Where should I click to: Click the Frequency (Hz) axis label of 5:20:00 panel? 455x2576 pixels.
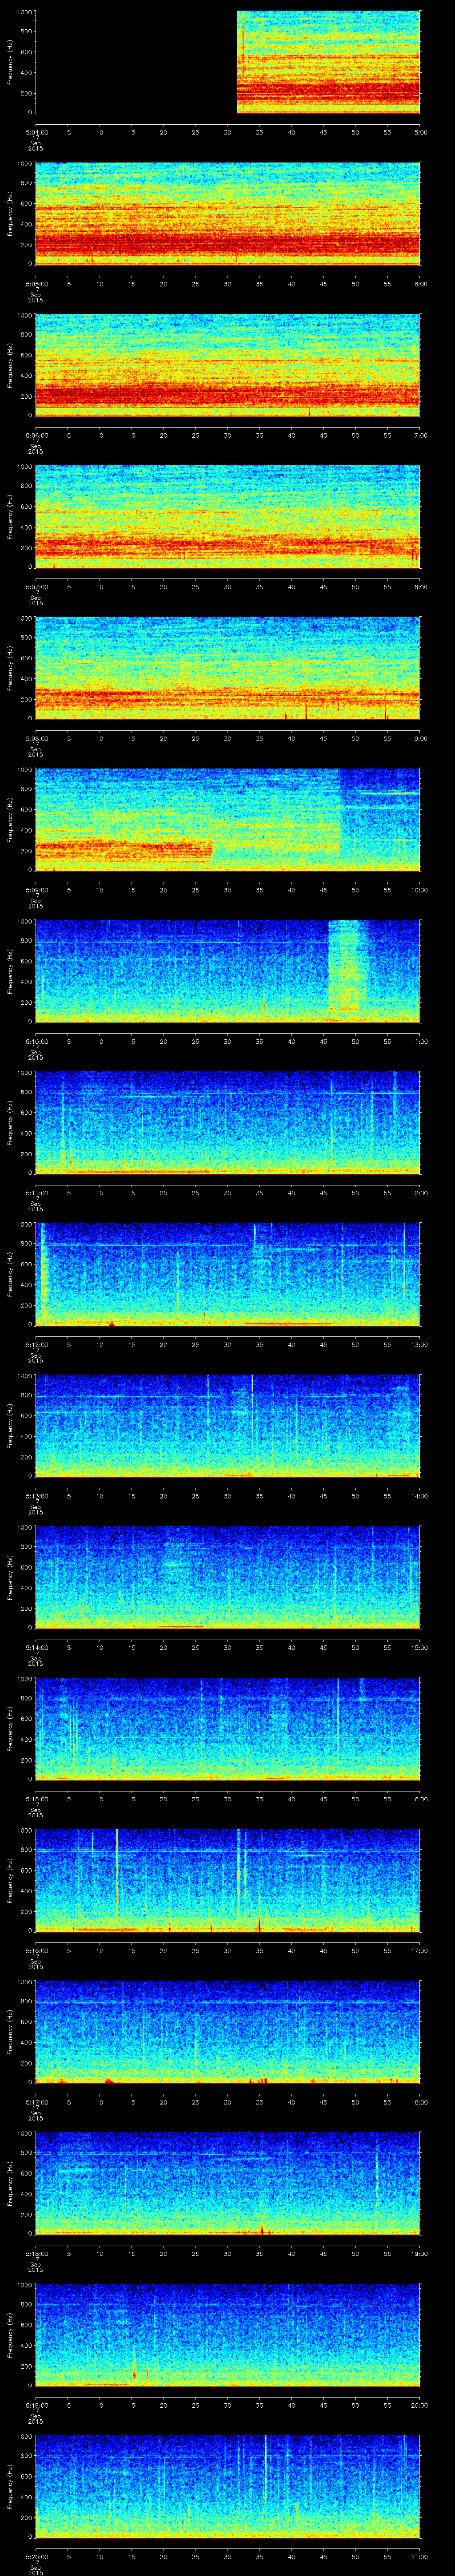tap(10, 2486)
